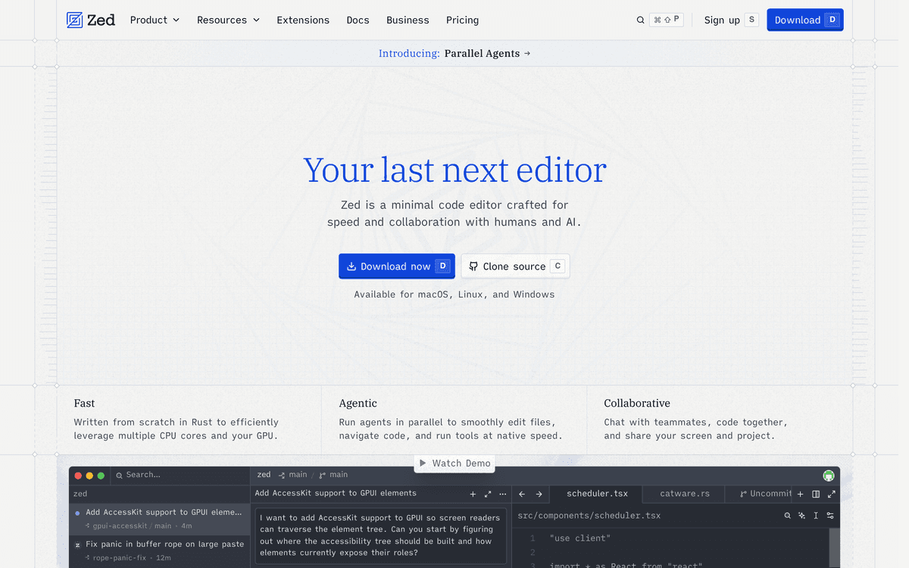Click the plus icon in agent panel header
This screenshot has height=568, width=909.
[473, 494]
